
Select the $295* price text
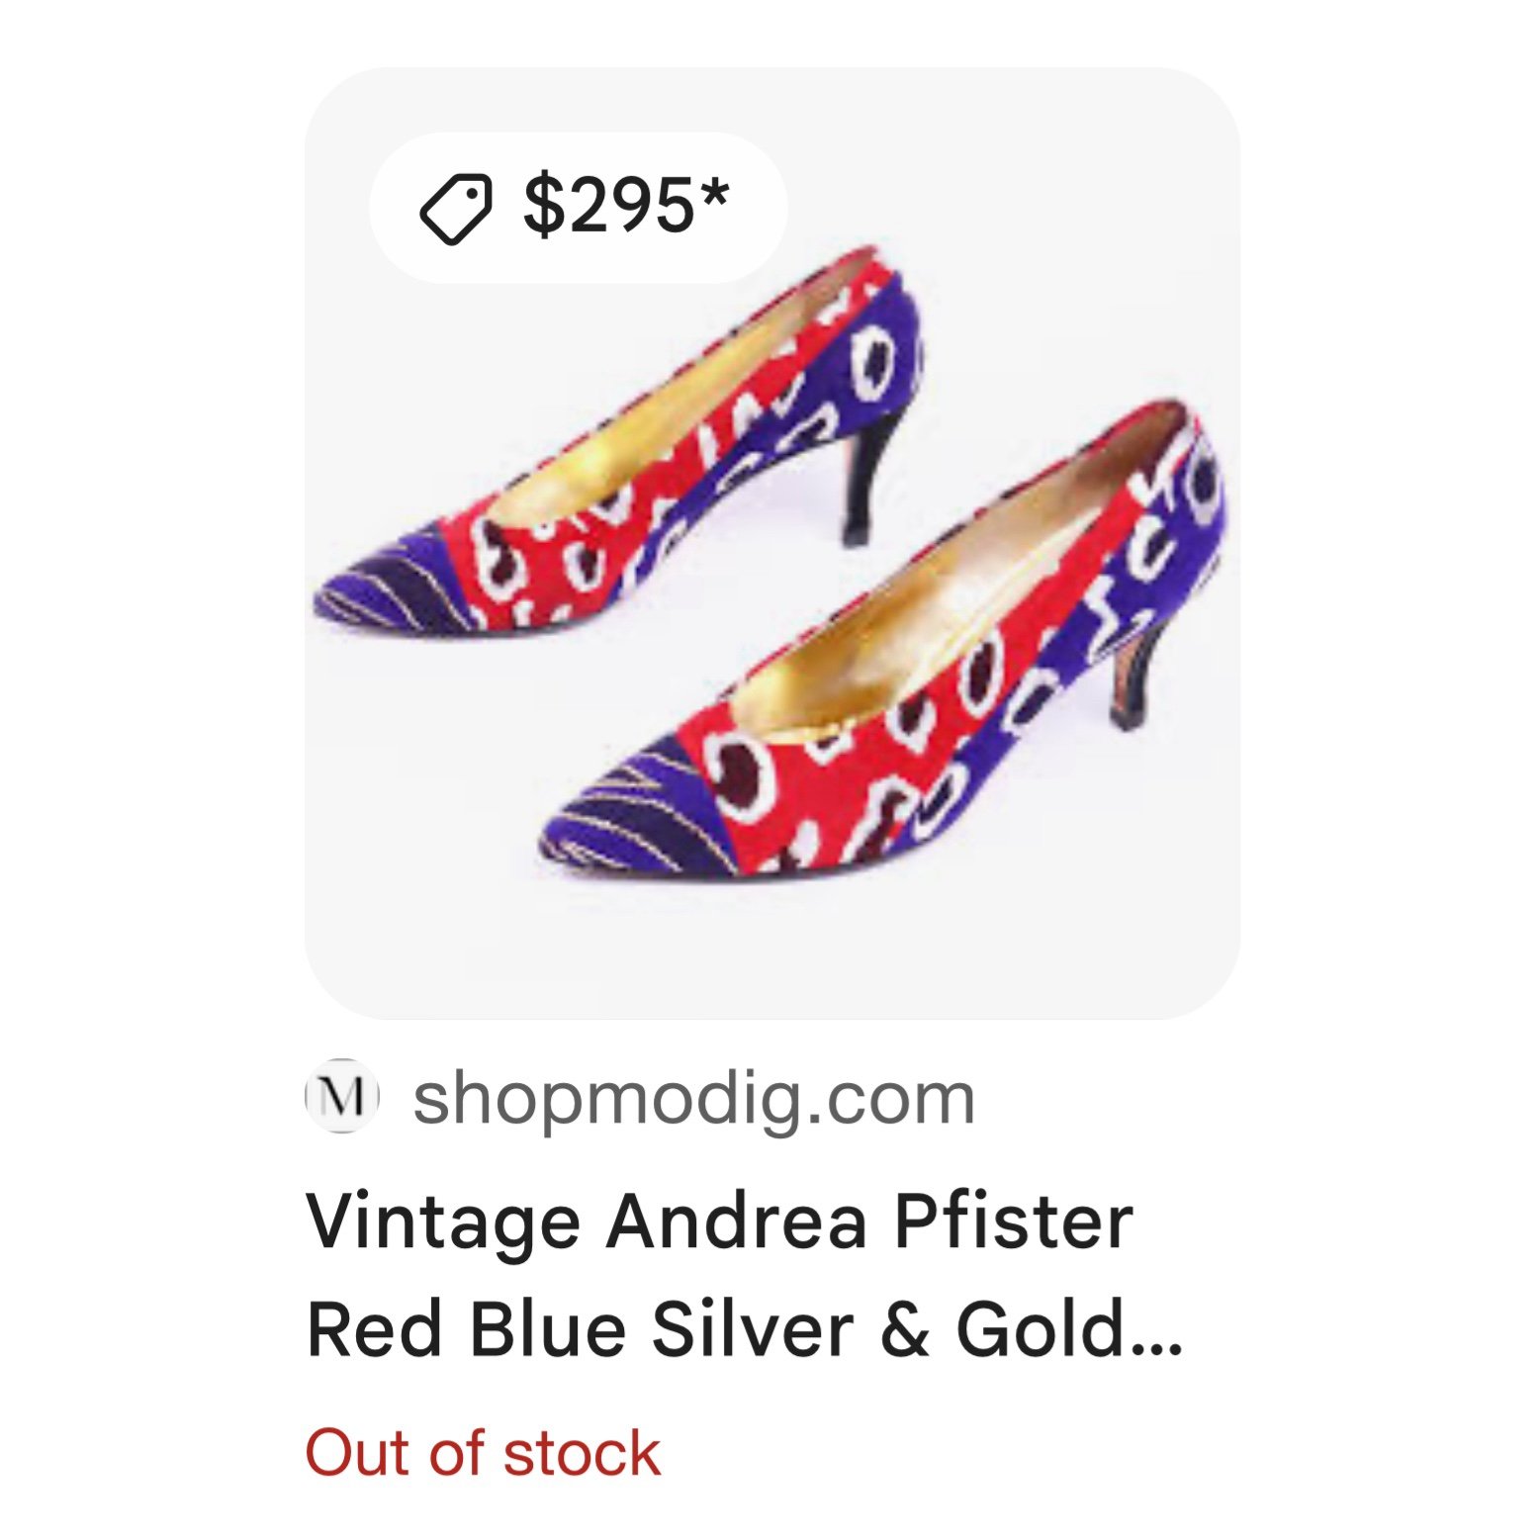(626, 206)
